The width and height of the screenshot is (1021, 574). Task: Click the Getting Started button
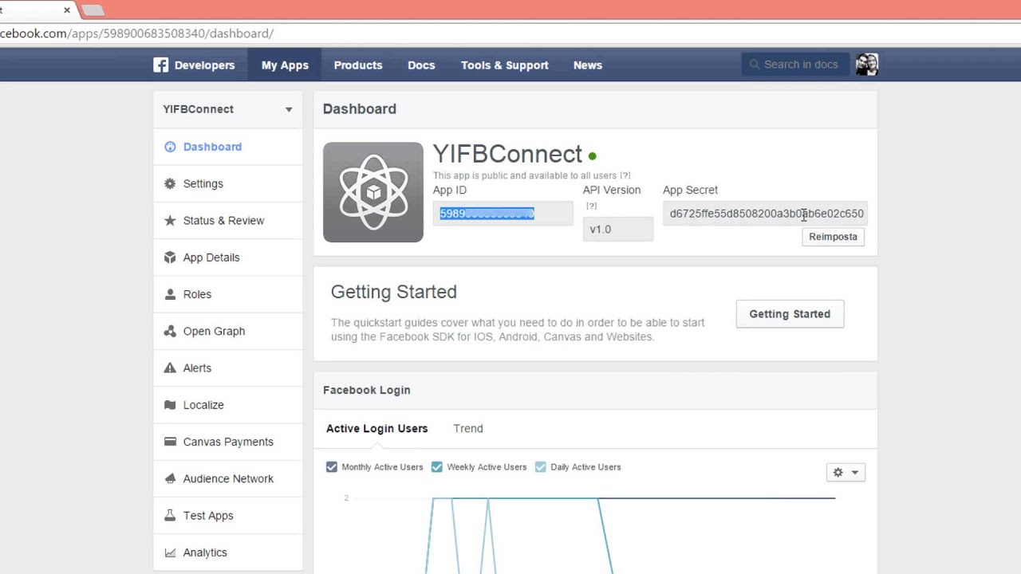click(x=790, y=314)
